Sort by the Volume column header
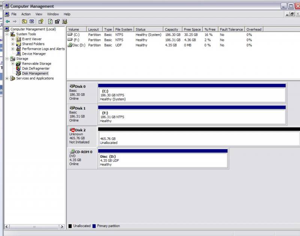This screenshot has height=236, width=300. (76, 30)
